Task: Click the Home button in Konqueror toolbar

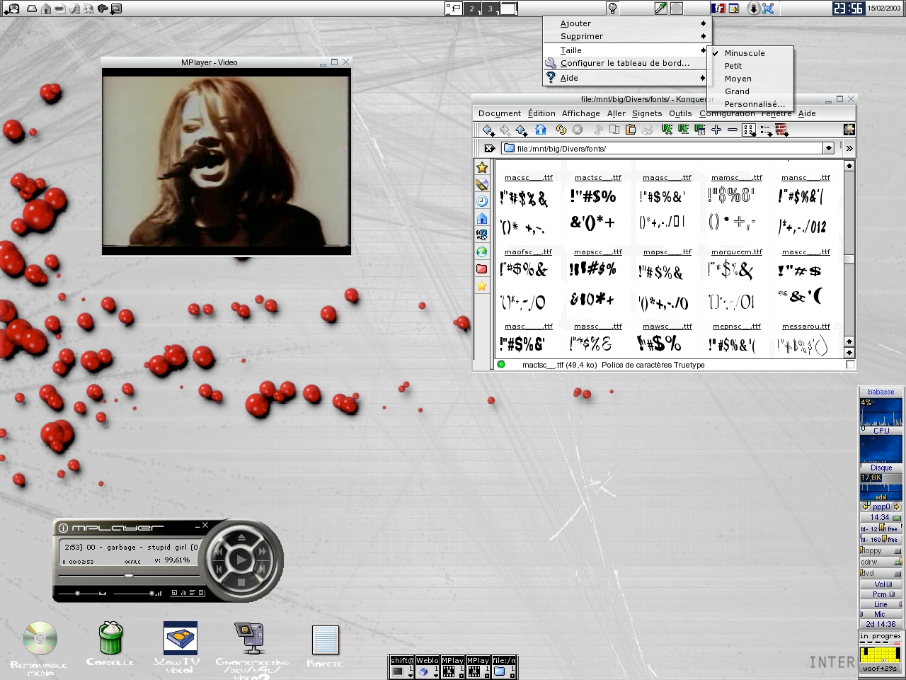Action: (x=541, y=130)
